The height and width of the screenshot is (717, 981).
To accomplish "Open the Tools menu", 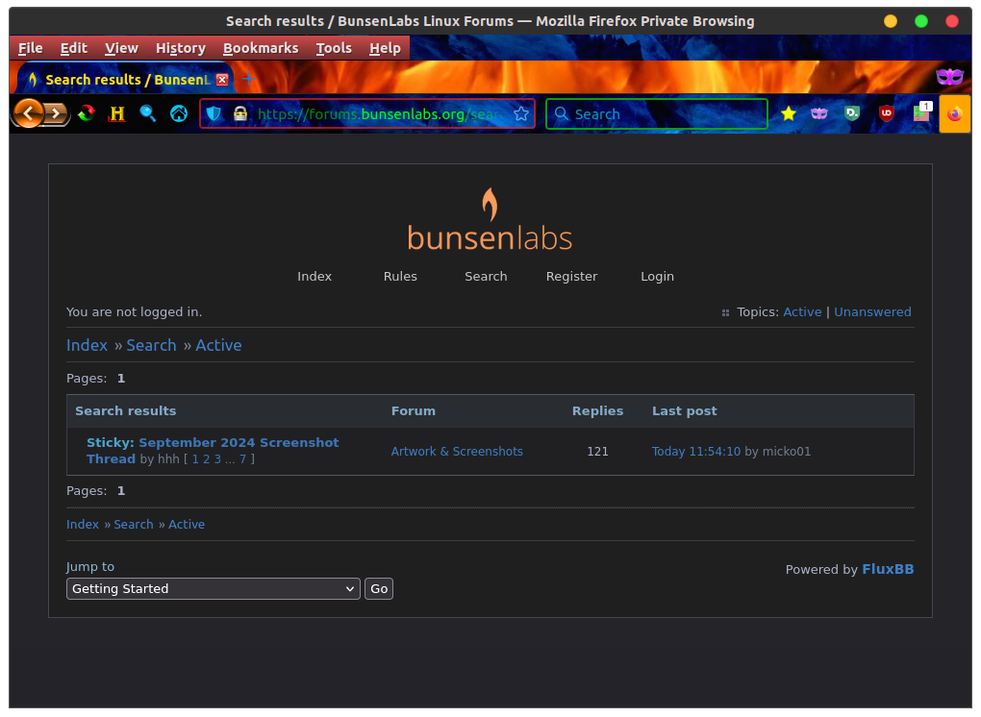I will coord(334,48).
